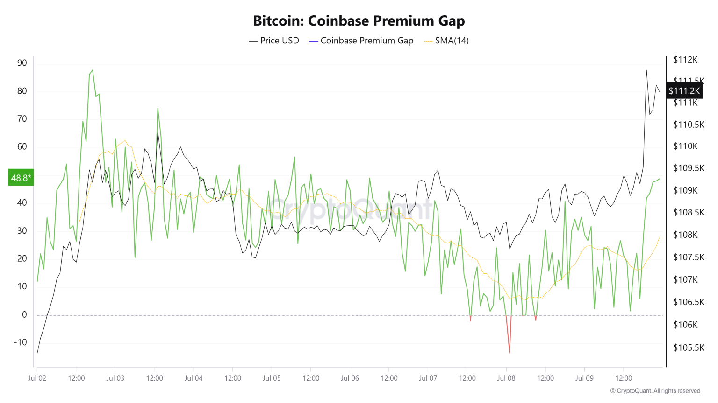The image size is (718, 403).
Task: Click the 0 label at the zero line
Action: 24,314
